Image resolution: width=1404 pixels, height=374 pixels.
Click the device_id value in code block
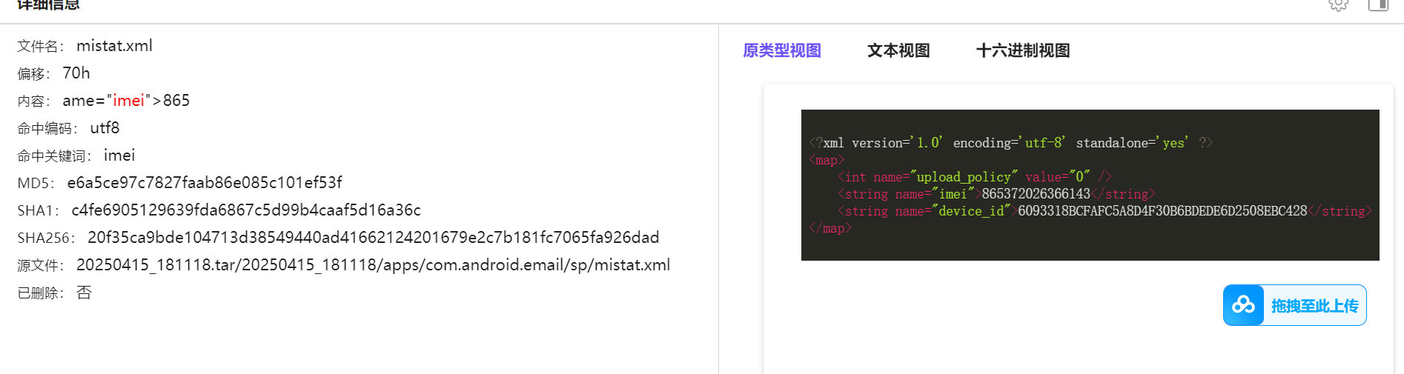click(x=1162, y=211)
